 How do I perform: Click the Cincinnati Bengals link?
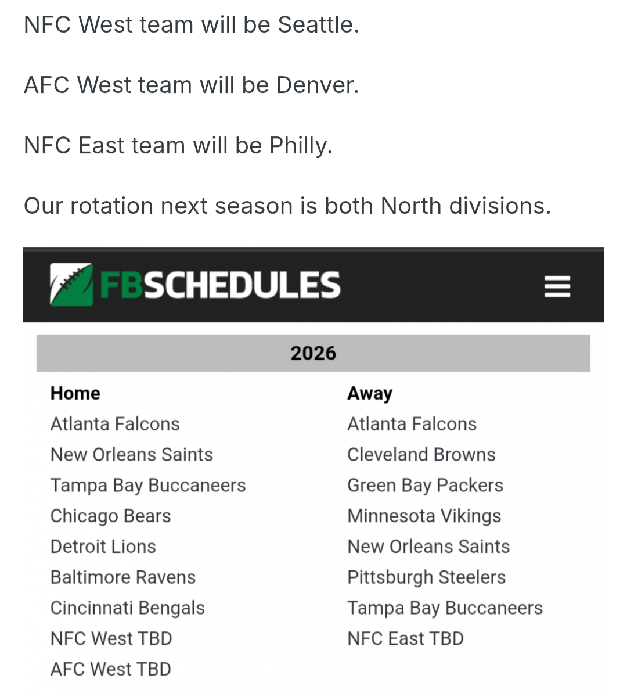point(128,608)
